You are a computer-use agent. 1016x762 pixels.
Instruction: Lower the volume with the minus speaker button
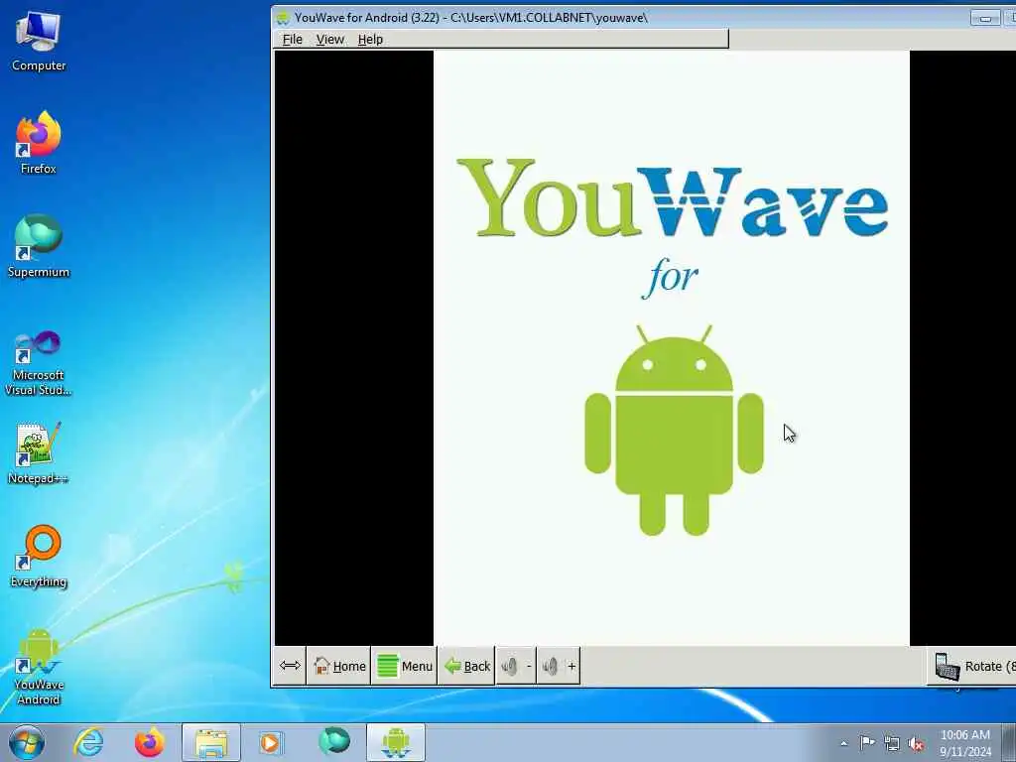click(x=516, y=666)
